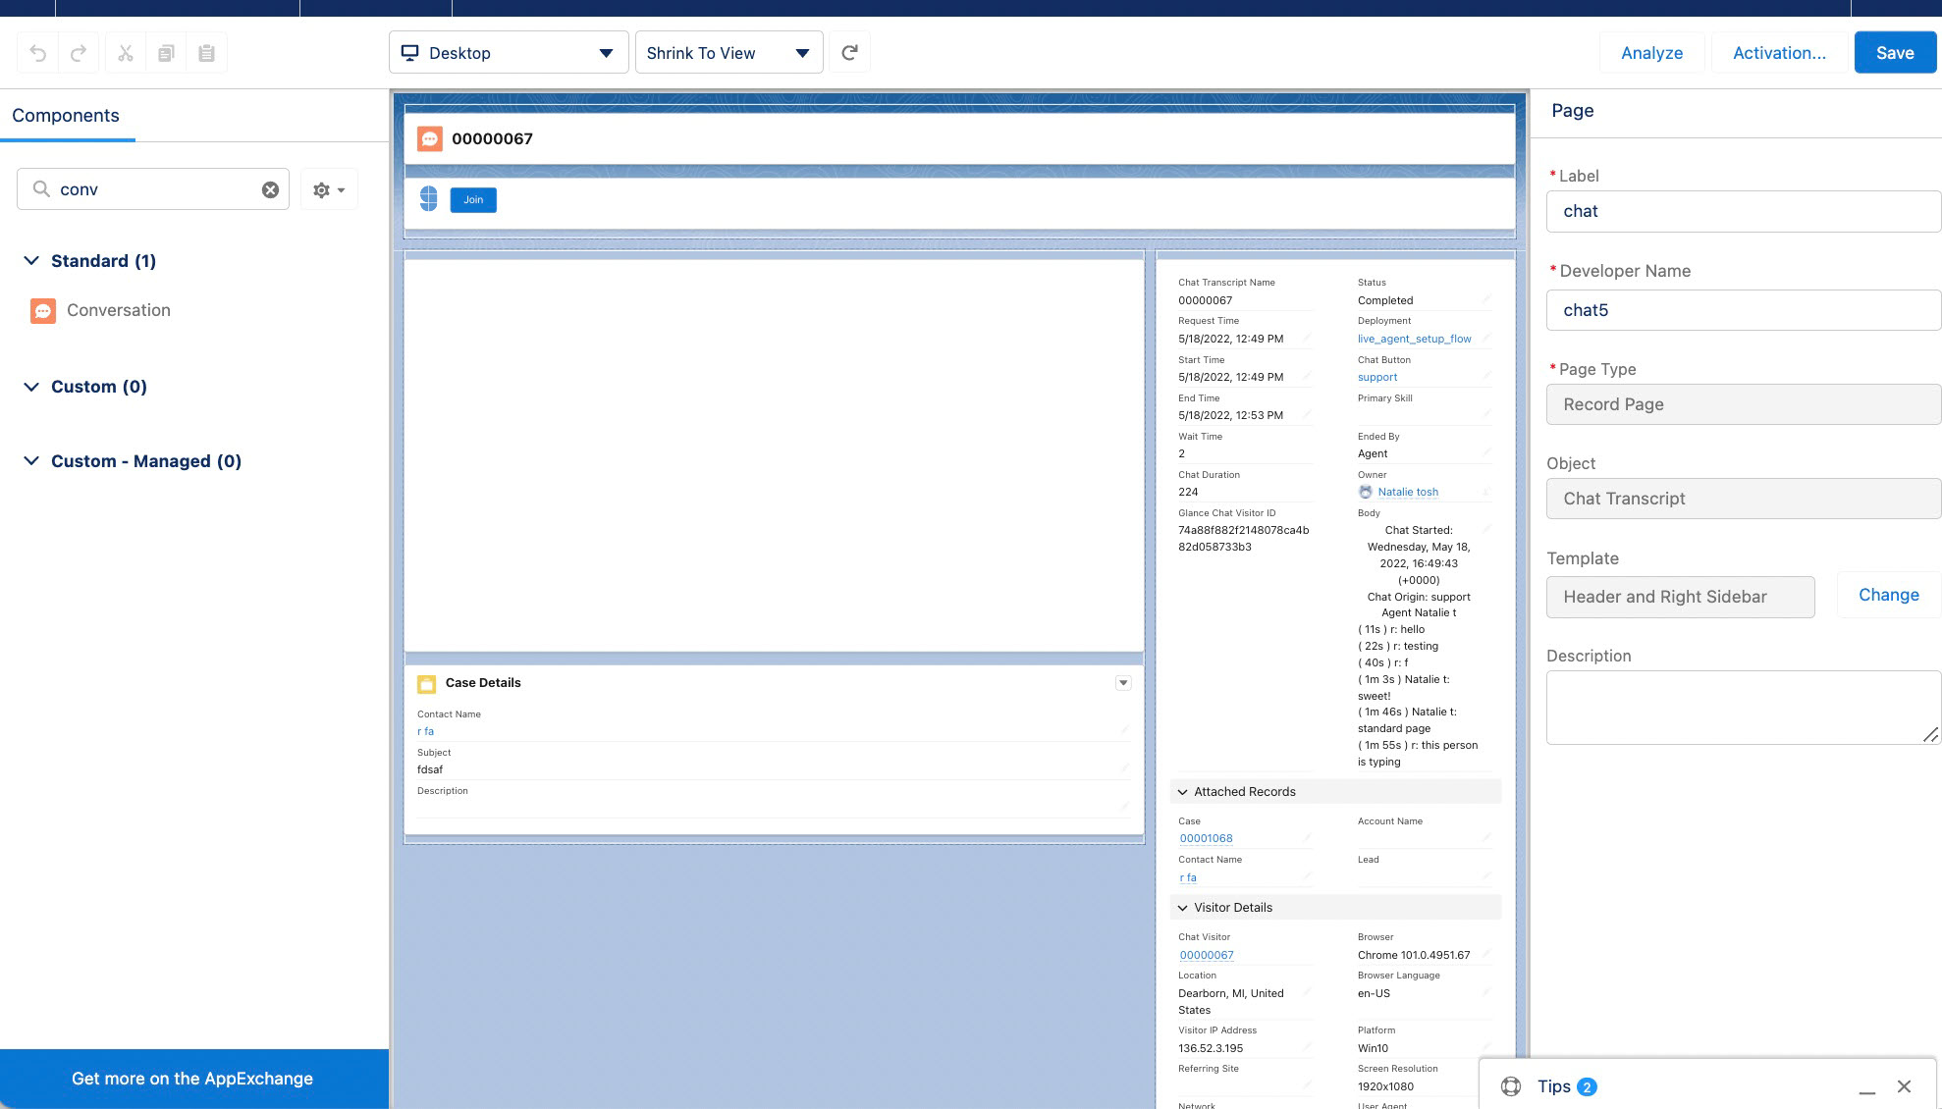Image resolution: width=1942 pixels, height=1109 pixels.
Task: Open the components gear settings menu
Action: click(329, 189)
